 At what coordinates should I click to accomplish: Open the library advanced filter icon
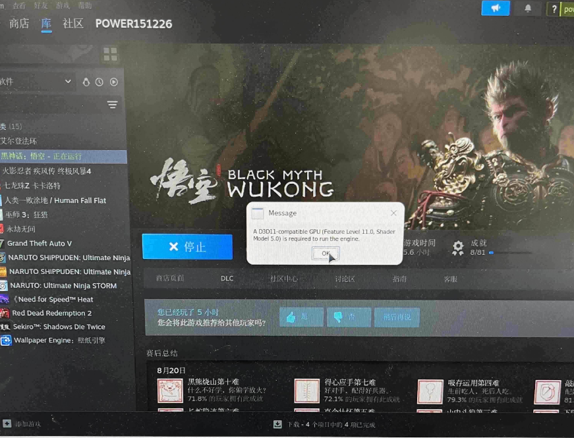pyautogui.click(x=113, y=105)
